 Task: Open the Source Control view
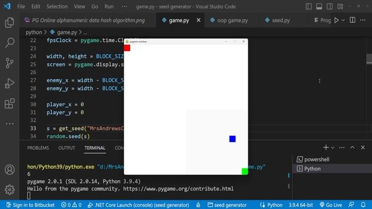(9, 63)
